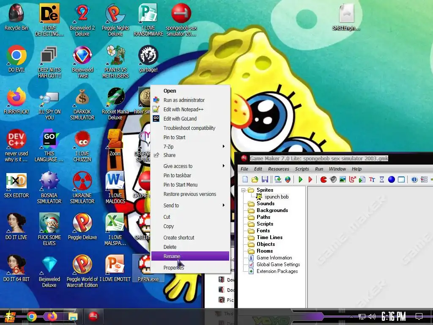Viewport: 433px width, 325px height.
Task: Open global game settings toolbar icon
Action: coord(424,179)
